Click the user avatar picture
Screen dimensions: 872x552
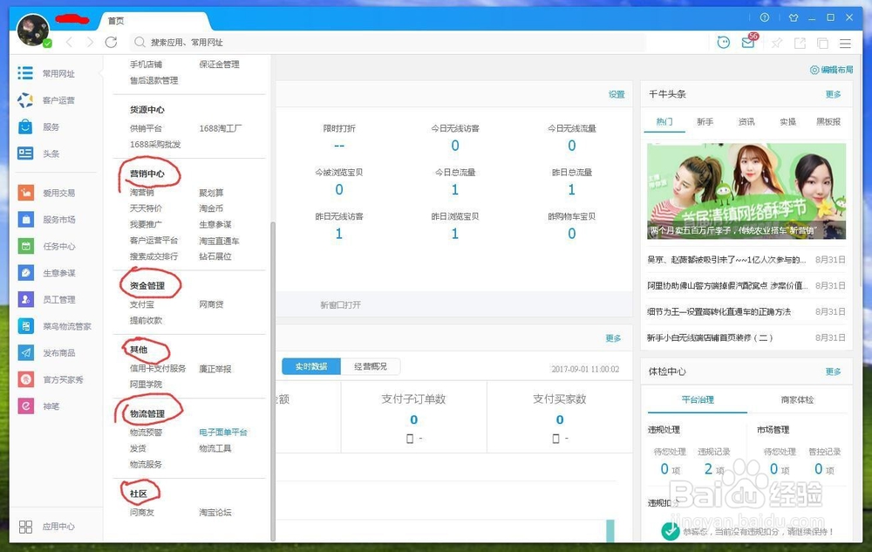(33, 30)
